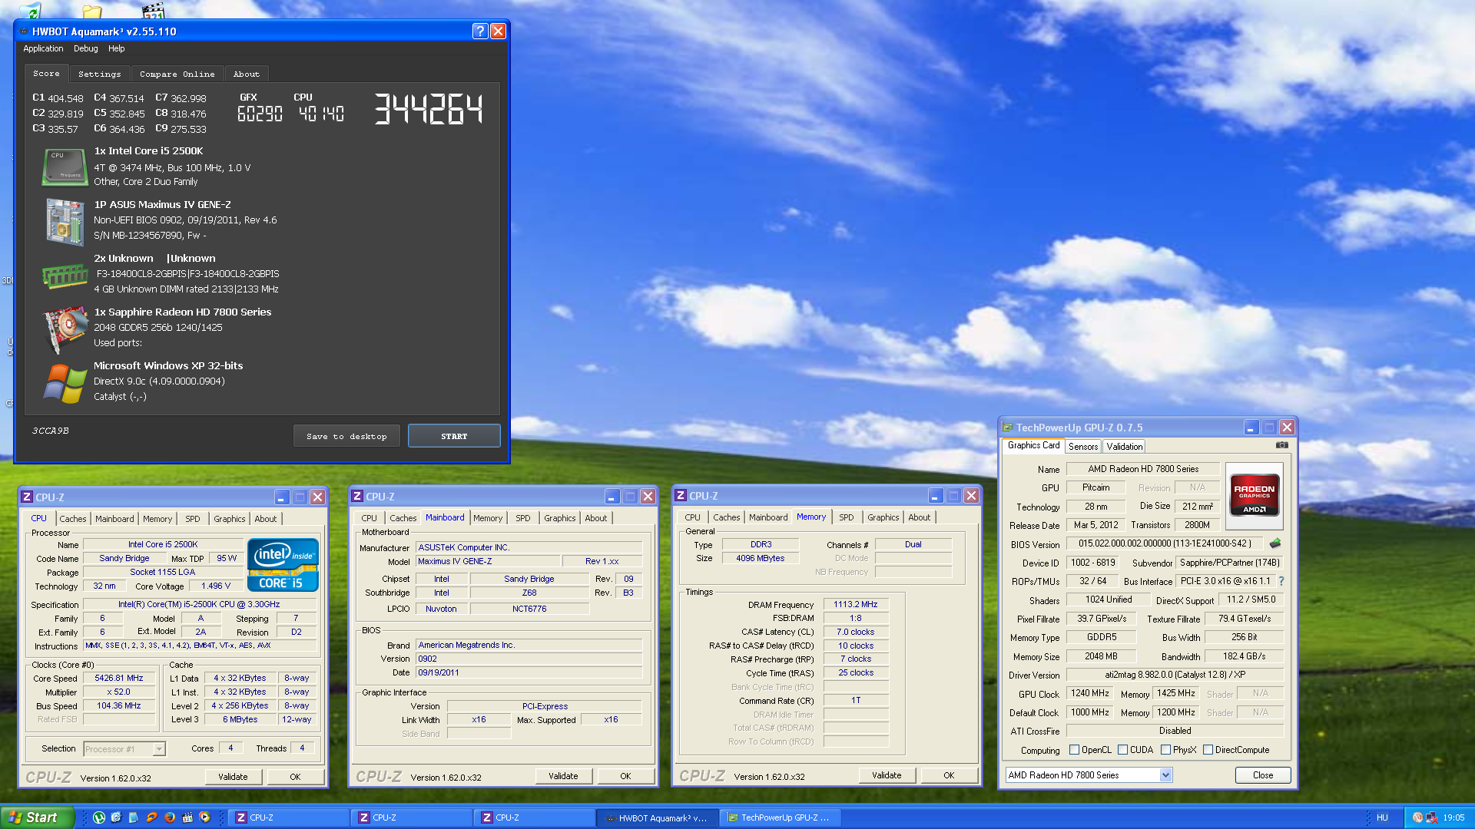This screenshot has height=829, width=1475.
Task: Open About tab in the middle CPU-Z window
Action: coord(595,518)
